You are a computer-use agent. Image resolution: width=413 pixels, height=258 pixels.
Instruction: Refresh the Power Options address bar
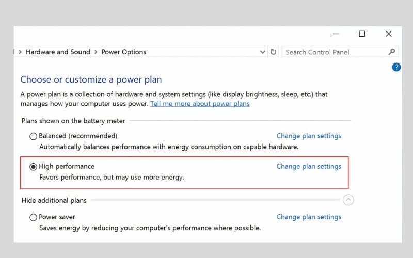pyautogui.click(x=274, y=52)
